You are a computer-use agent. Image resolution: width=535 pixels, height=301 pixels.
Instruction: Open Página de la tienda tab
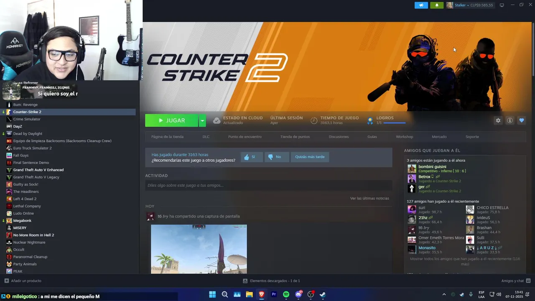pos(167,137)
